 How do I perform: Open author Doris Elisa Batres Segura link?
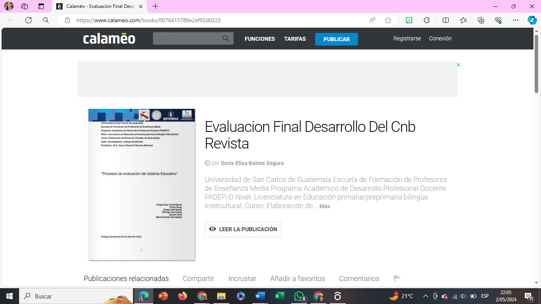pyautogui.click(x=252, y=163)
